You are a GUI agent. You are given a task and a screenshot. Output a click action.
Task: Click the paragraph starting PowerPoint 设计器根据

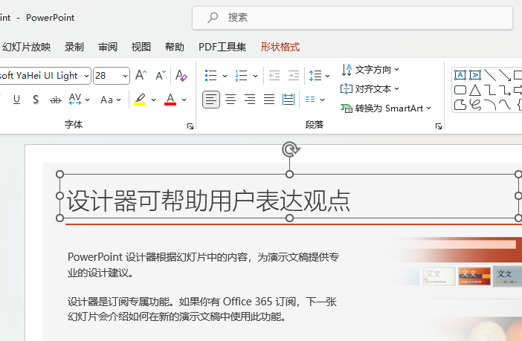tap(204, 264)
